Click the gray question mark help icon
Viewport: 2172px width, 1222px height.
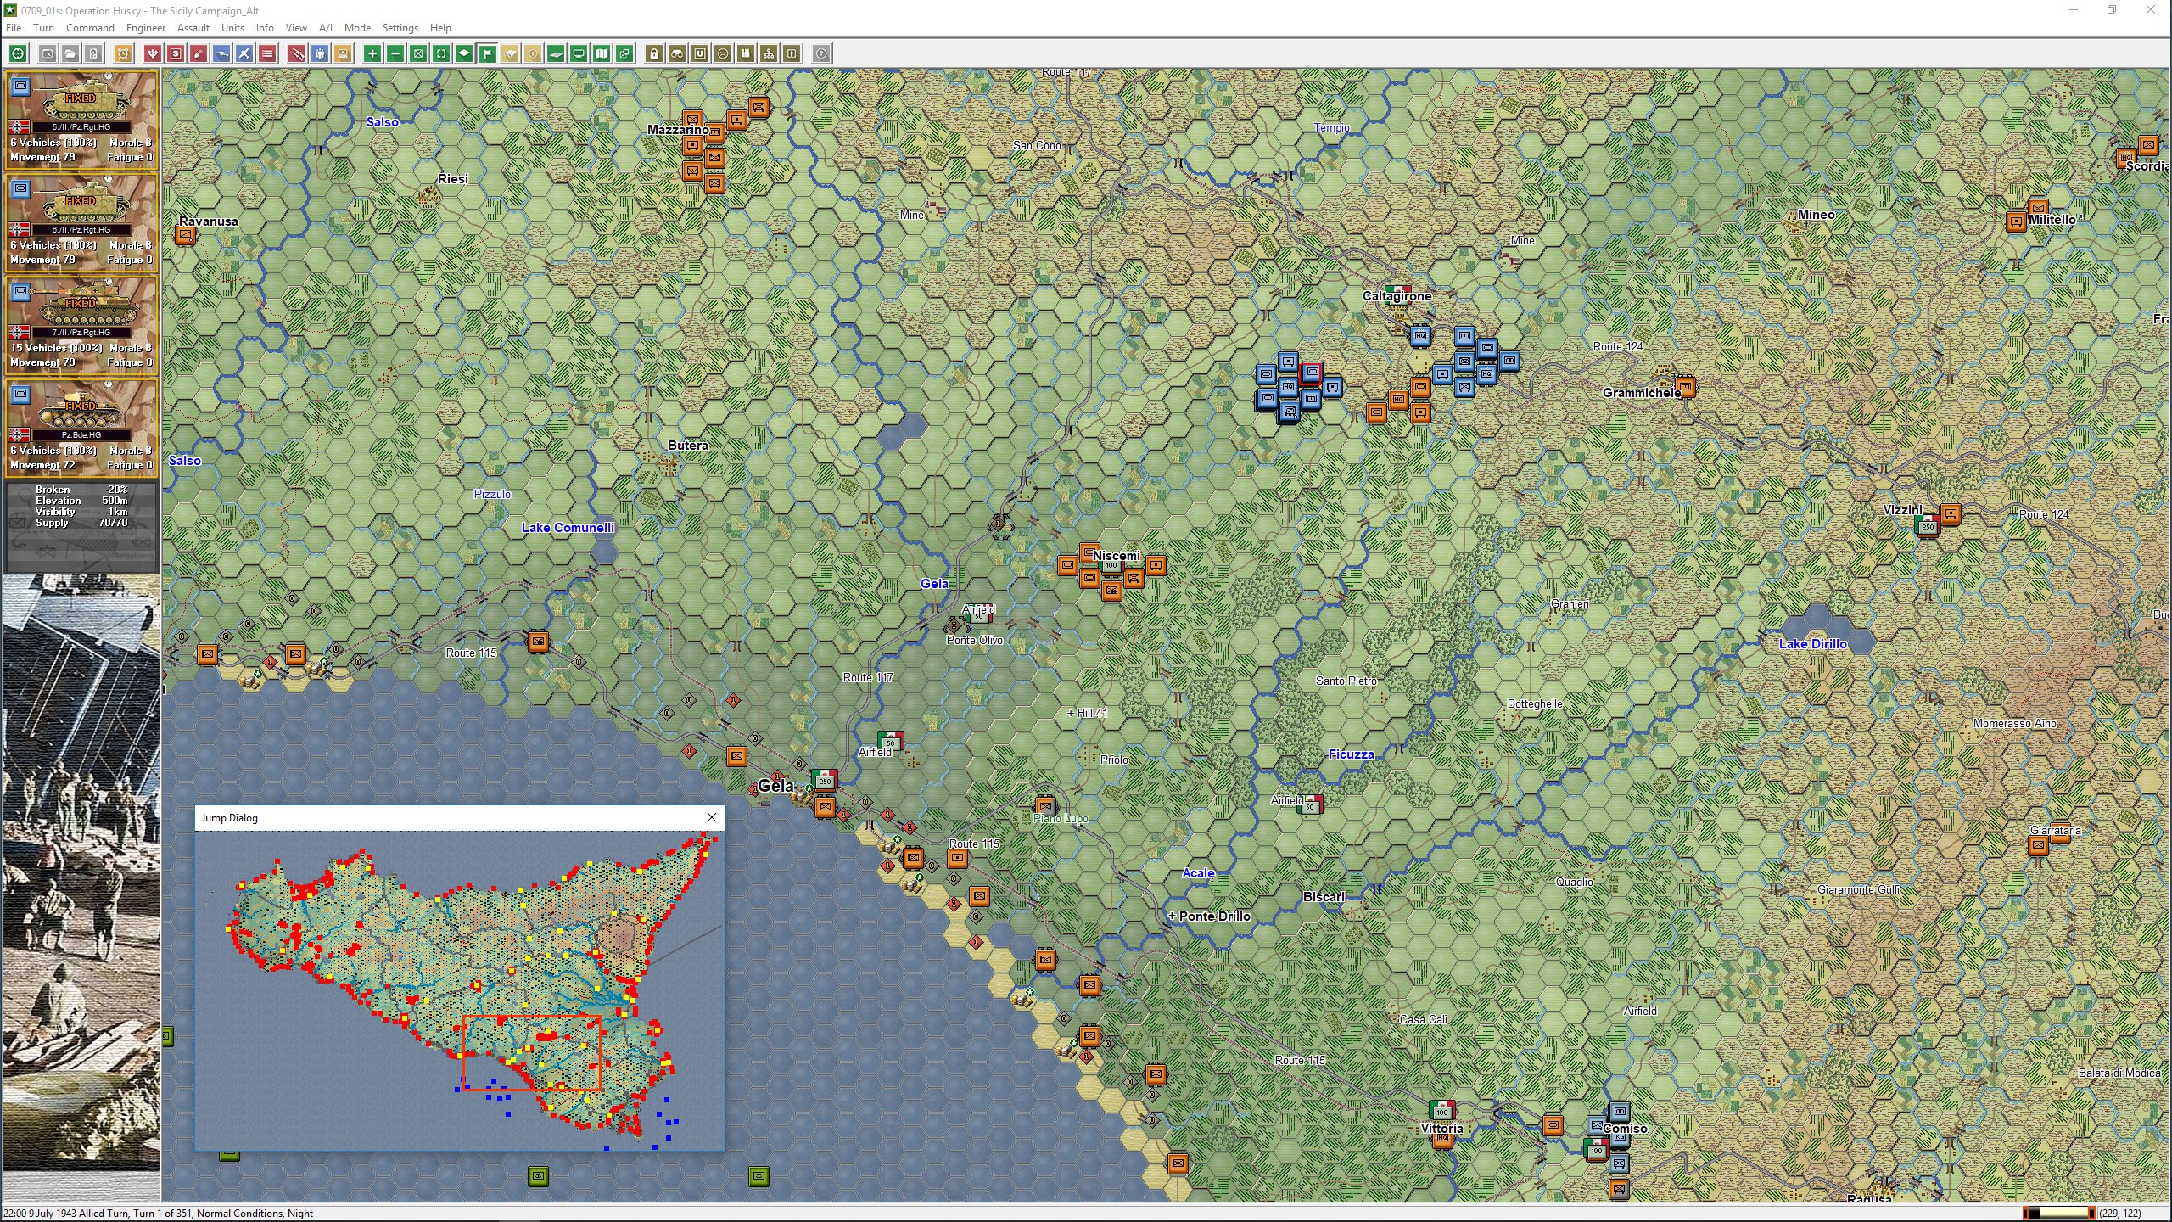(x=821, y=54)
